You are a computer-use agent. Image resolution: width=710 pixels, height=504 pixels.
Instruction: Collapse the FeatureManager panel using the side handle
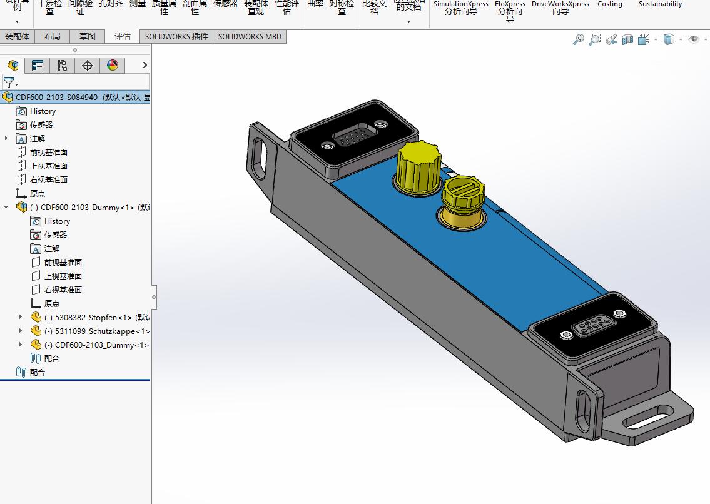click(x=154, y=297)
